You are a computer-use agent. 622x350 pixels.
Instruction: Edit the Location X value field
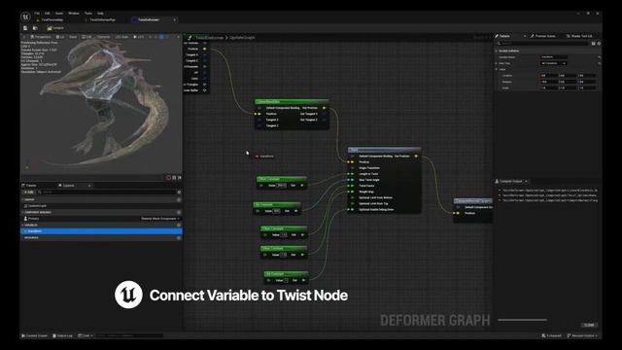[x=549, y=76]
